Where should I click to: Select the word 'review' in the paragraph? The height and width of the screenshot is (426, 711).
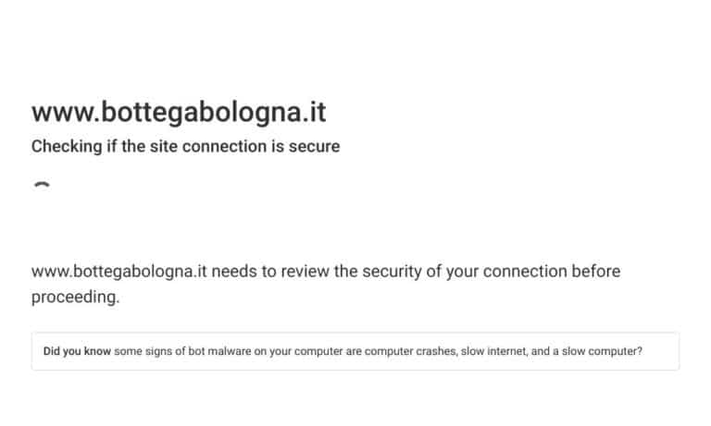[306, 271]
